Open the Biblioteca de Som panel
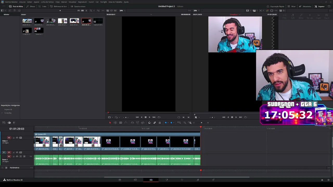Viewport: 333px width, 187px height. [59, 6]
